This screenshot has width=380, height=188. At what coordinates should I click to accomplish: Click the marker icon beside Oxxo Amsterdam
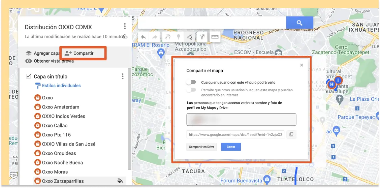[37, 107]
